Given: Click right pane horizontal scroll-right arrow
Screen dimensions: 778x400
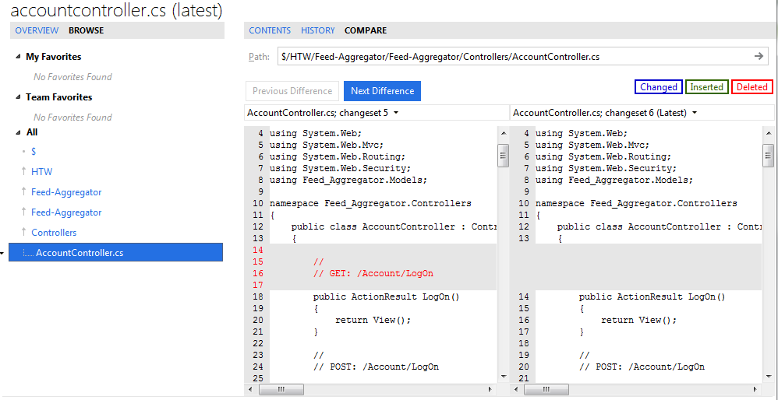Looking at the screenshot, I should point(756,389).
